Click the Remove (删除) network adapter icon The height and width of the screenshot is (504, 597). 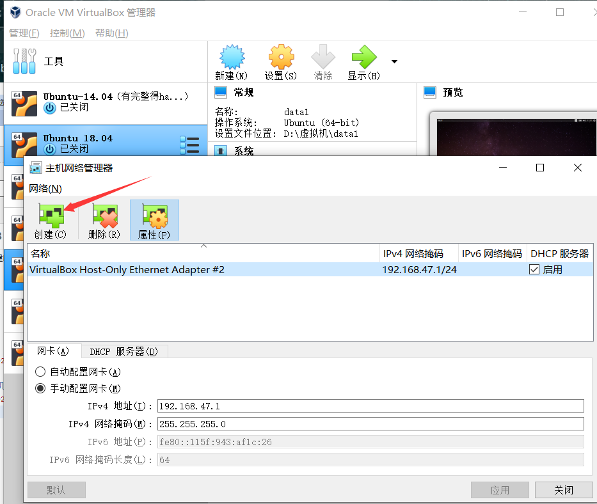coord(105,216)
